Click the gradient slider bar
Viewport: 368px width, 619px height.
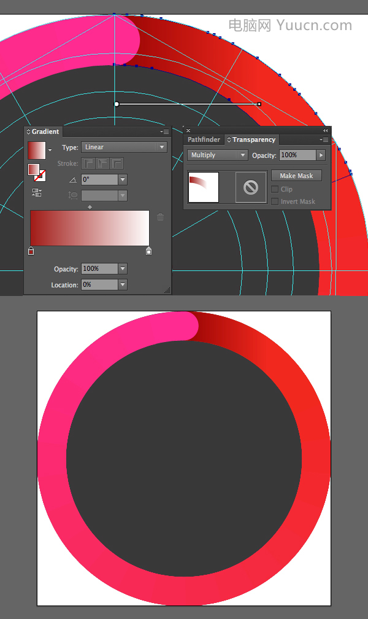(x=90, y=228)
